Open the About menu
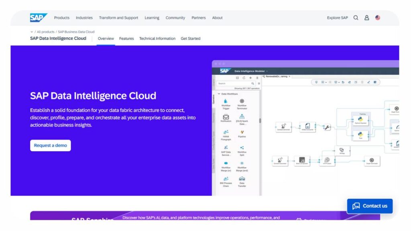 tap(217, 18)
